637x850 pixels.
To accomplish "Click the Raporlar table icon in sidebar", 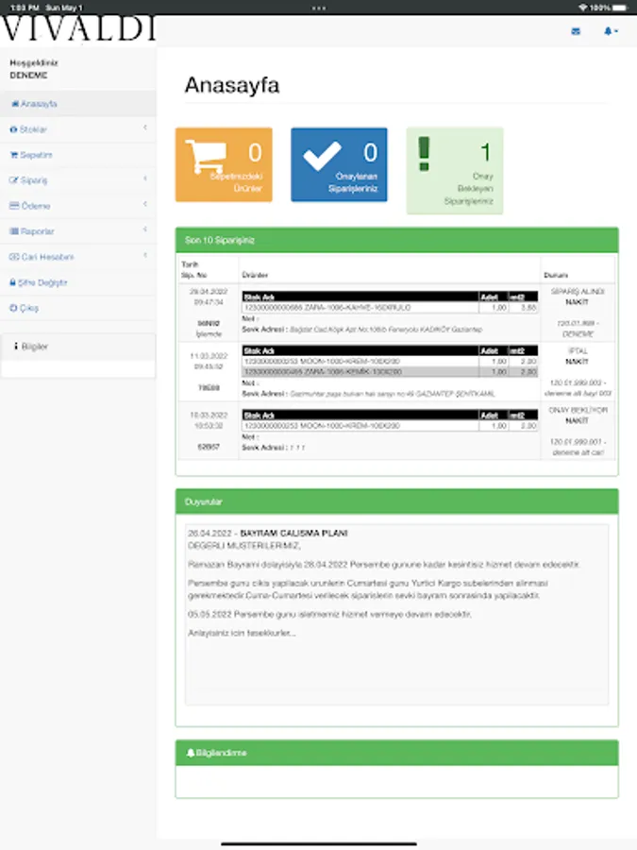I will (x=14, y=231).
